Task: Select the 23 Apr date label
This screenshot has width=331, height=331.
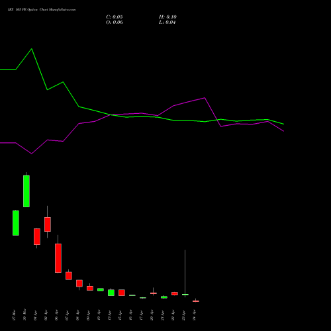Action: pyautogui.click(x=183, y=316)
